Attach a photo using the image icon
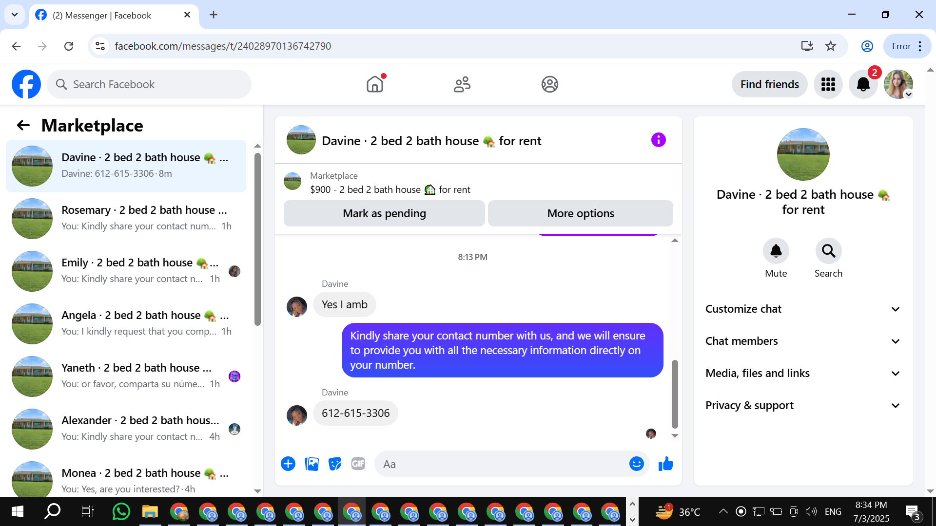The width and height of the screenshot is (936, 526). (x=312, y=464)
